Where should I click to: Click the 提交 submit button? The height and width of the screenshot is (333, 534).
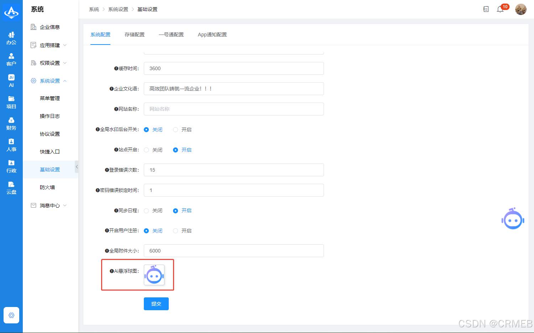pyautogui.click(x=156, y=303)
